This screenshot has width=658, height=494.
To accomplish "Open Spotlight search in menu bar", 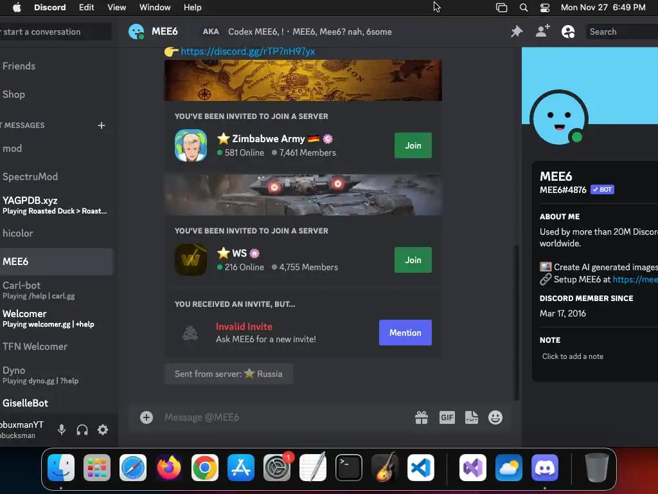I will (524, 7).
